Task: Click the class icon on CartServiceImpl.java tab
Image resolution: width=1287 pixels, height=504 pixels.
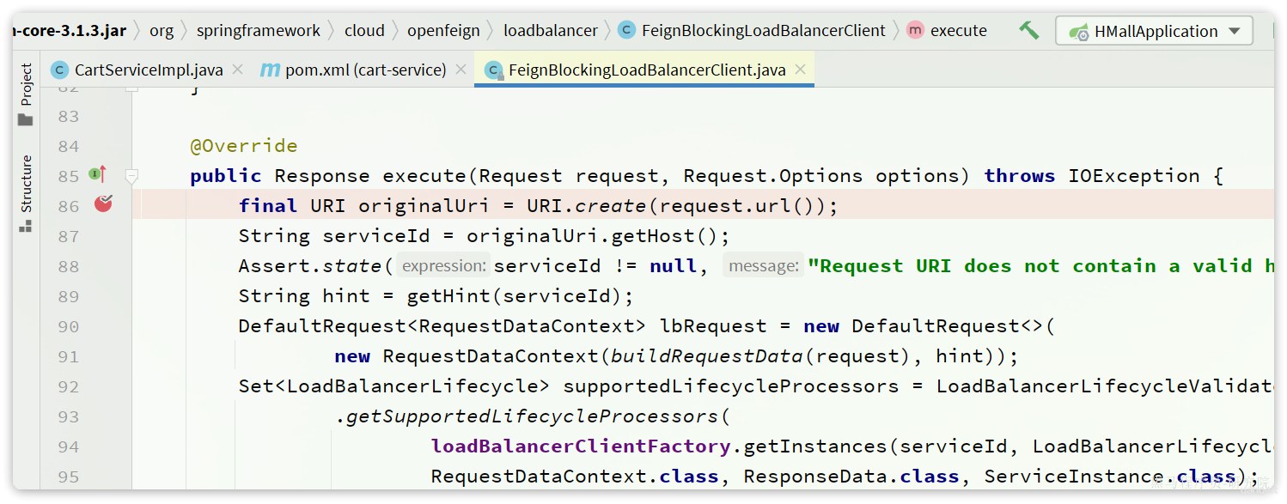Action: pos(59,70)
